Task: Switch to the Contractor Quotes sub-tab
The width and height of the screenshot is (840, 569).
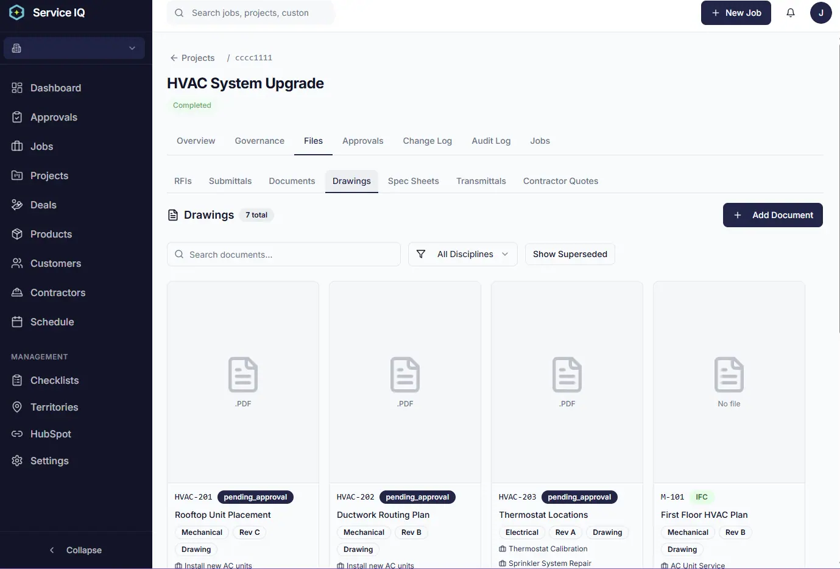Action: [x=560, y=181]
